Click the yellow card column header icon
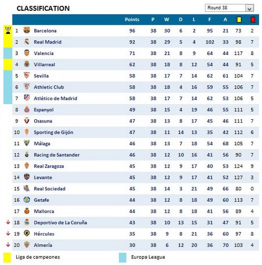262x265 pixels. coord(239,19)
